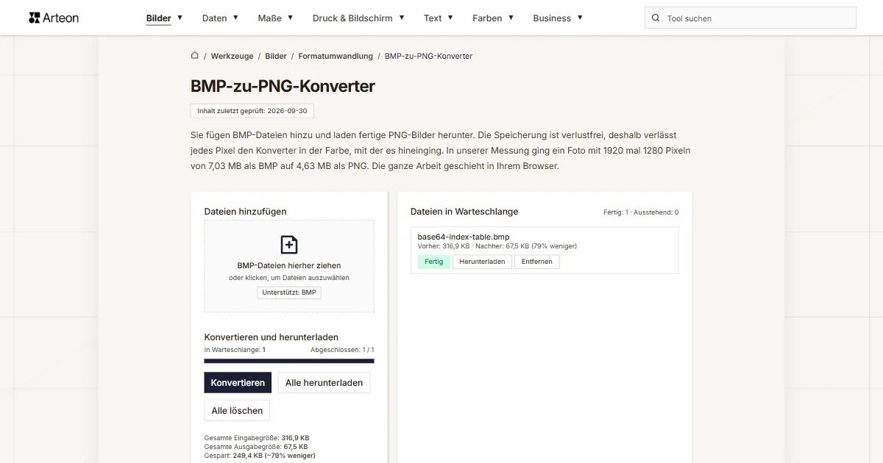This screenshot has height=463, width=883.
Task: Click the Fertig: 1 · Ausstehend: 0 counter
Action: [641, 212]
